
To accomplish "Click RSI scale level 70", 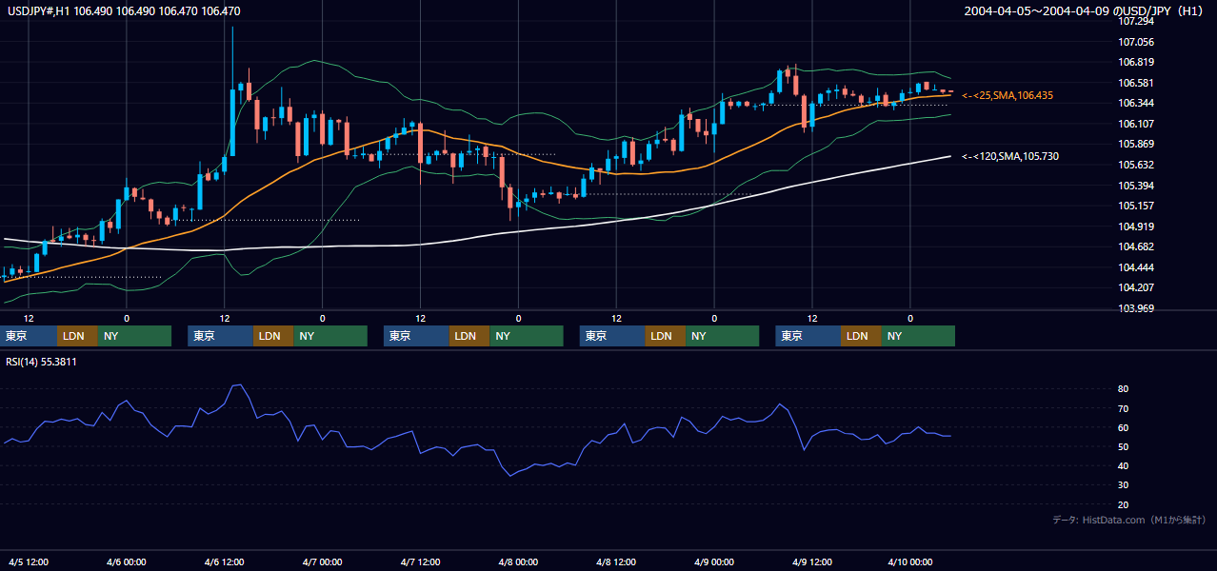I will pos(1124,408).
